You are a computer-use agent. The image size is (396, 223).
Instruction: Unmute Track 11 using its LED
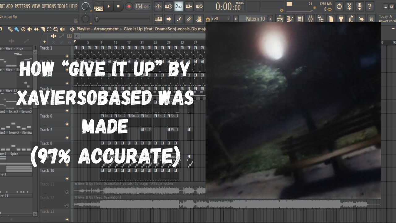(x=67, y=192)
